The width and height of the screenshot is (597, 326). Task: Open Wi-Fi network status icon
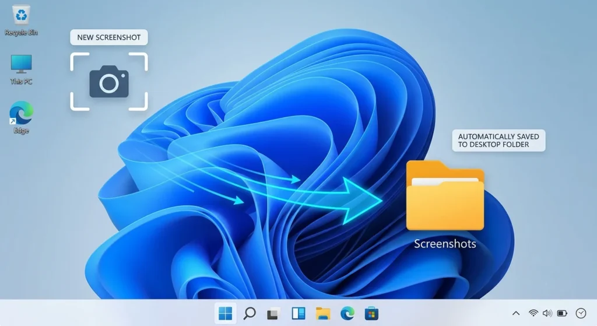[x=533, y=313]
